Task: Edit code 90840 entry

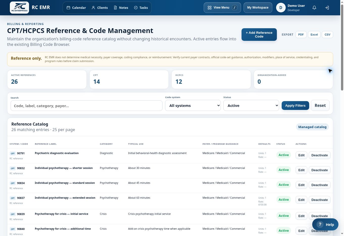Action: pos(301,231)
